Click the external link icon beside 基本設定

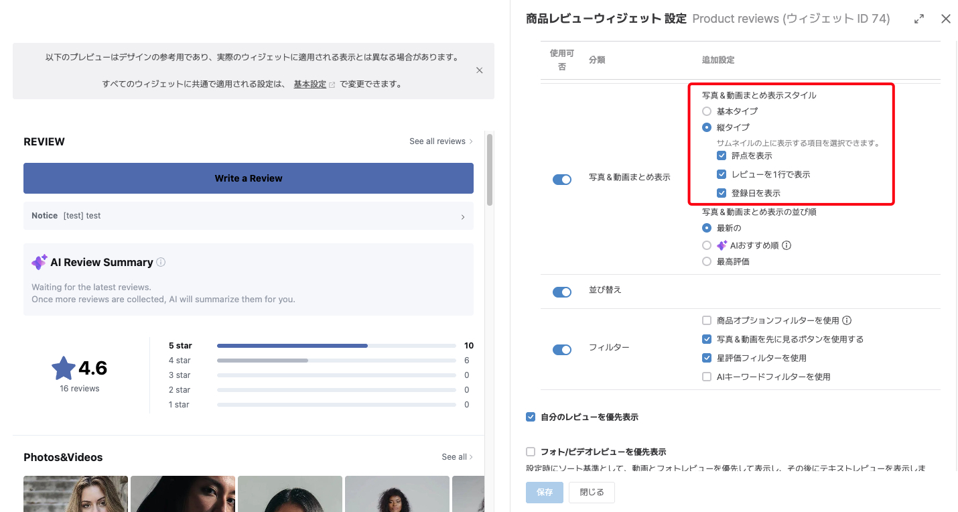pos(332,85)
